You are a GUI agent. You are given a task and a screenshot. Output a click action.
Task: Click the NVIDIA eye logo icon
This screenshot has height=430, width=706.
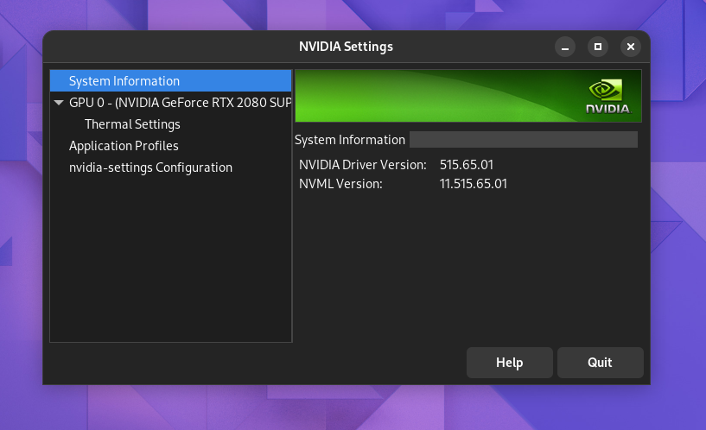click(606, 90)
